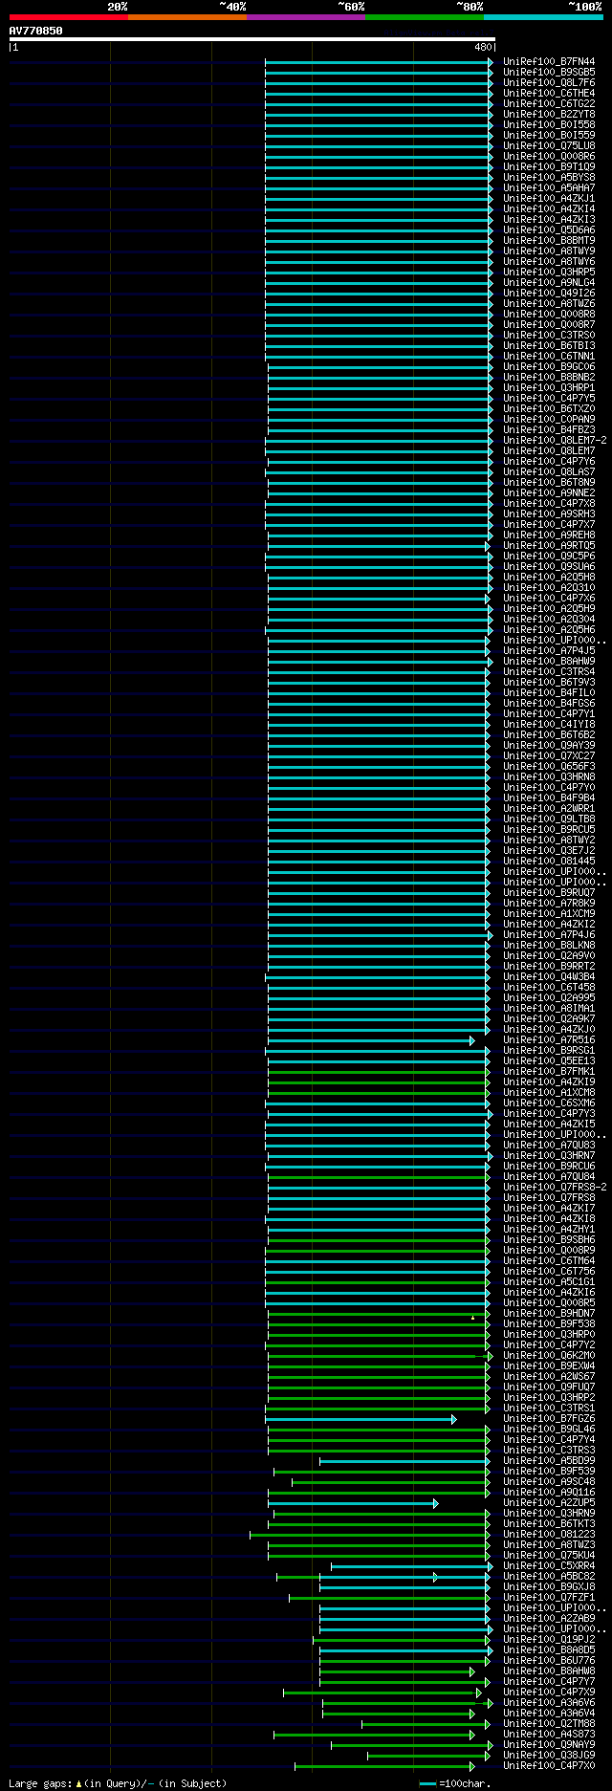The image size is (612, 1791).
Task: Select the UniRef100_B9RUQ7 label
Action: coord(549,893)
